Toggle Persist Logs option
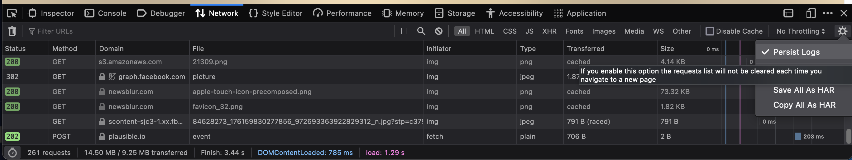This screenshot has width=852, height=160. 796,52
